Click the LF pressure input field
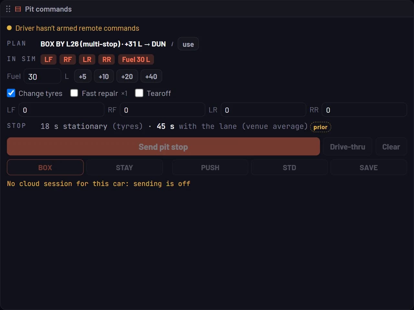Image resolution: width=414 pixels, height=310 pixels. (x=61, y=110)
